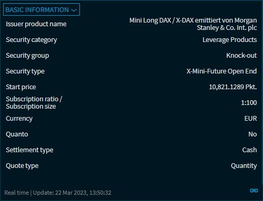
Task: Click the Leverage Products value
Action: [230, 40]
